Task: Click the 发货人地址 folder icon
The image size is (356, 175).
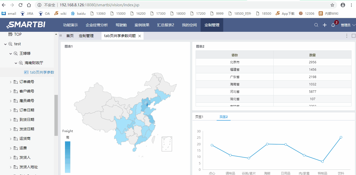Action: pyautogui.click(x=16, y=167)
